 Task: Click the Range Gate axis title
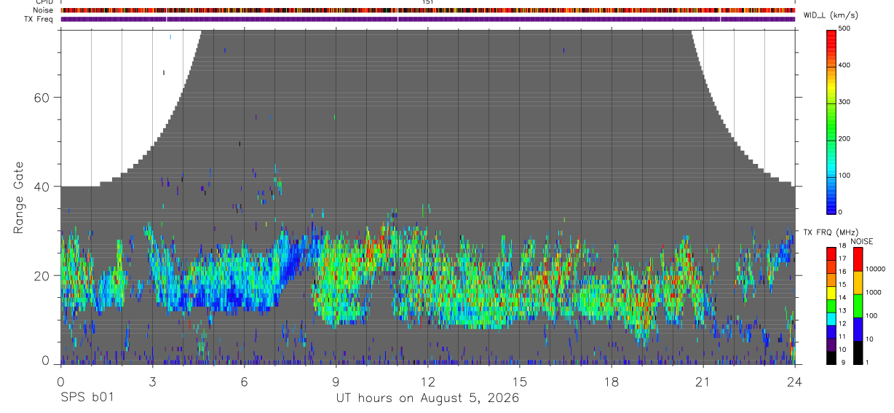point(18,197)
